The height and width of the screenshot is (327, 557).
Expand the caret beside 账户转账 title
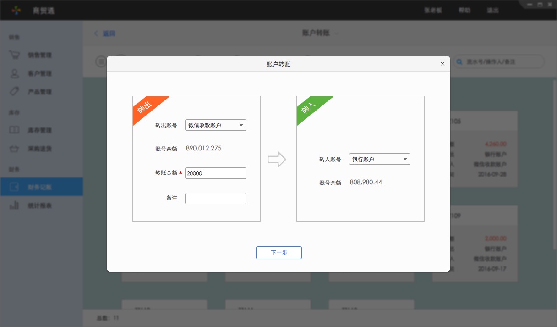336,33
